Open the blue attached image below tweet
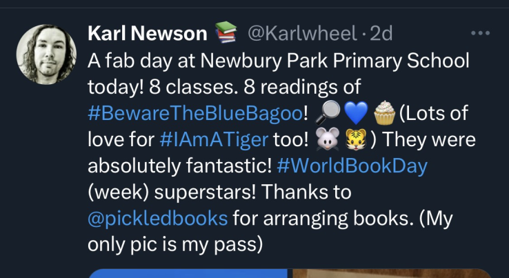 [188, 273]
